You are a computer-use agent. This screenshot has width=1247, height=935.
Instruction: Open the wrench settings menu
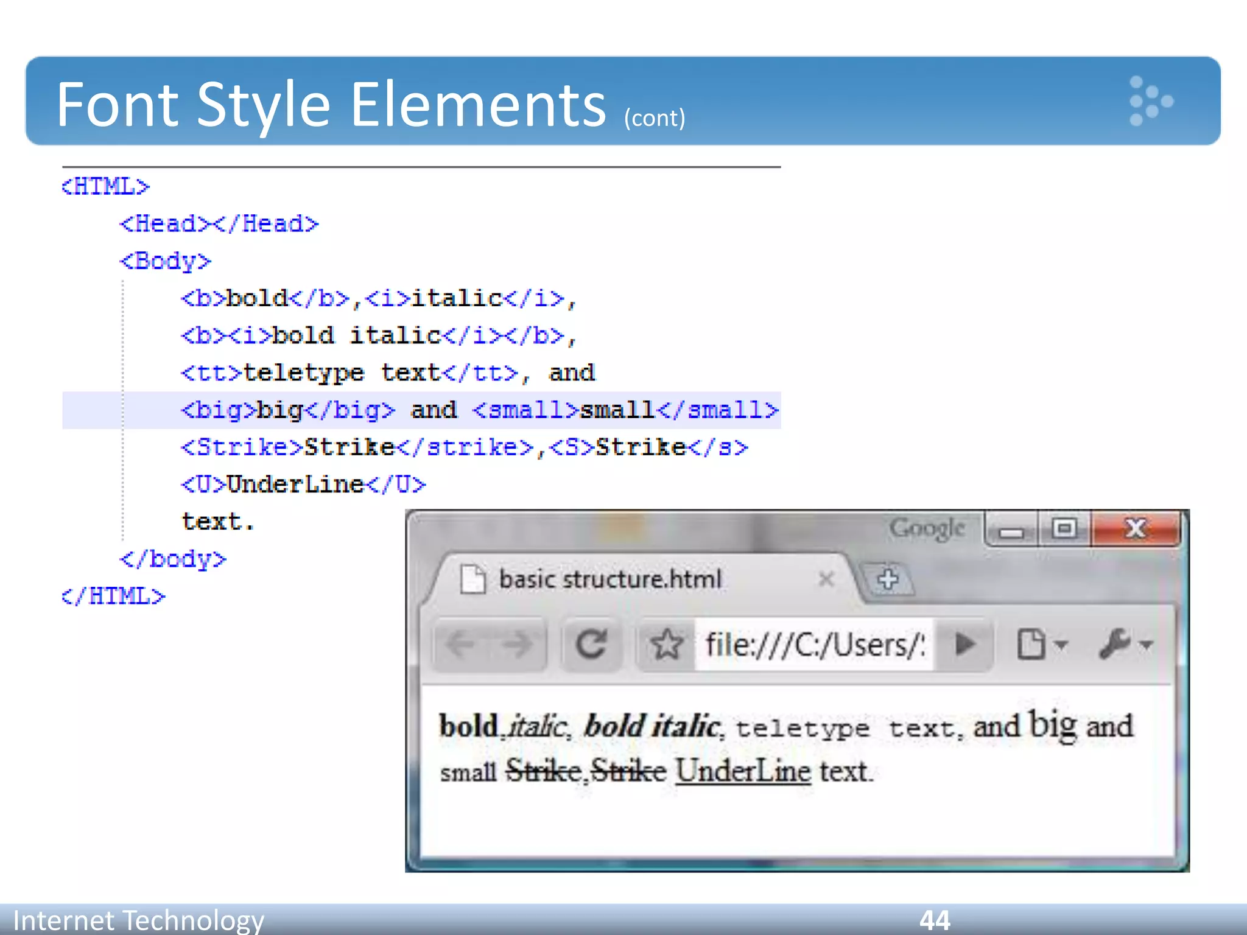pyautogui.click(x=1125, y=645)
